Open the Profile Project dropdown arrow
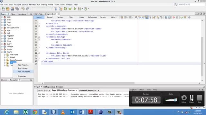206x115 pixels. click(89, 9)
